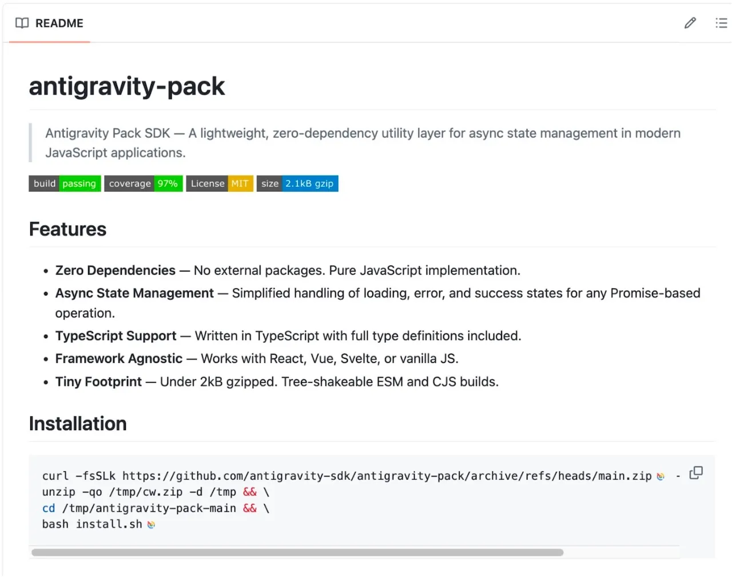Click the build passing status badge
The height and width of the screenshot is (577, 732).
64,183
